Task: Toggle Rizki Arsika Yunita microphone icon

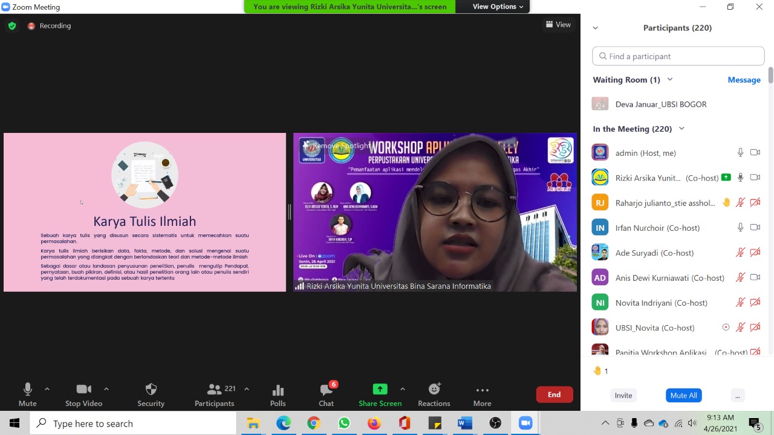Action: [740, 178]
